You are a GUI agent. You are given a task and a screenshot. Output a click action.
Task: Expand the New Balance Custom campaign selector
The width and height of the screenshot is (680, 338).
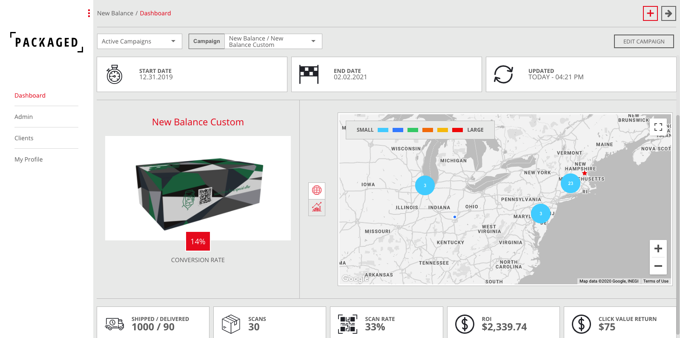pyautogui.click(x=273, y=41)
